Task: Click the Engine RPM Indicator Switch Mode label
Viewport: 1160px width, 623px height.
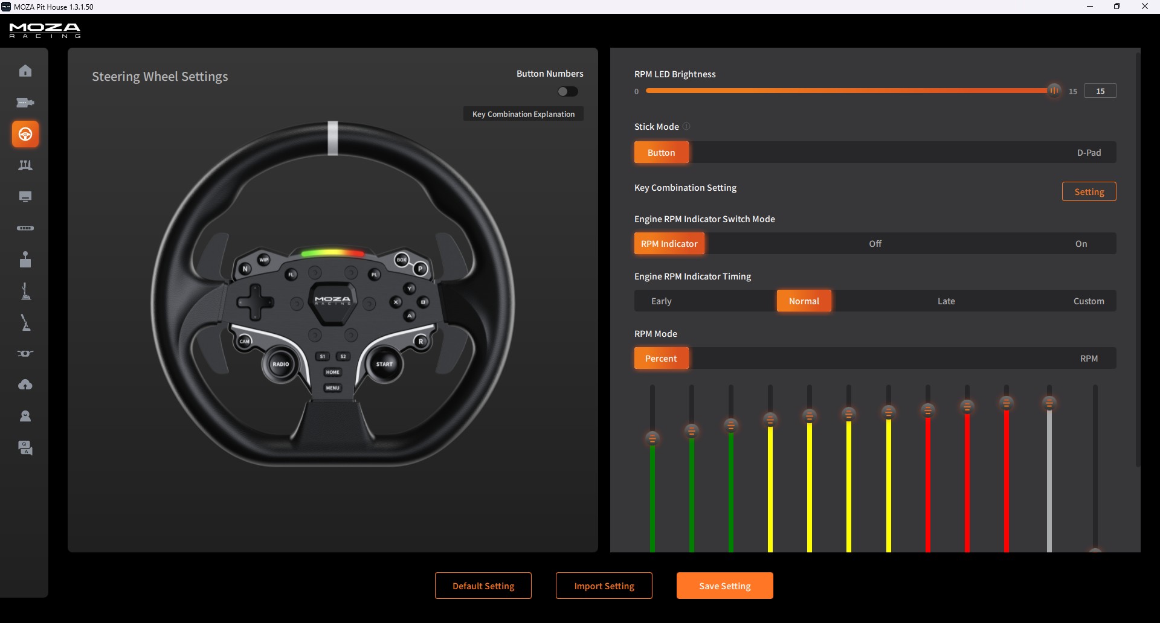Action: pyautogui.click(x=704, y=219)
